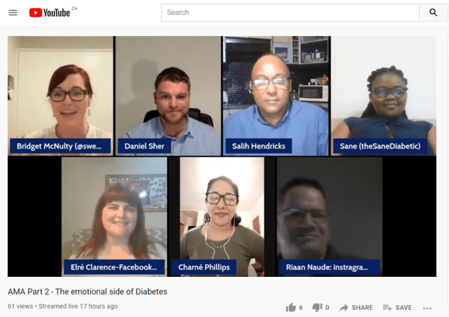Click the Save to playlist icon
Image resolution: width=449 pixels, height=317 pixels.
pyautogui.click(x=387, y=307)
